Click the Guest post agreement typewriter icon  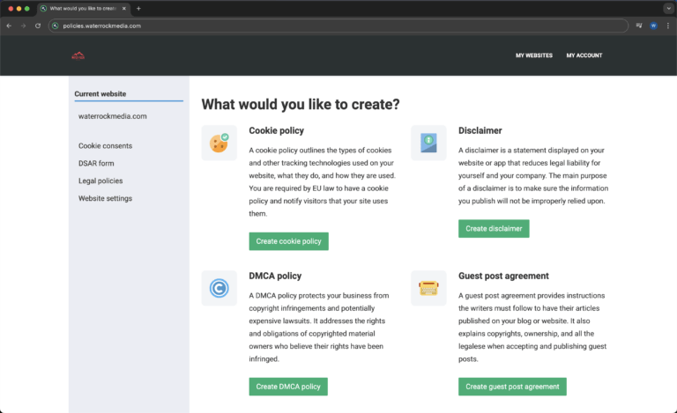[x=428, y=288]
